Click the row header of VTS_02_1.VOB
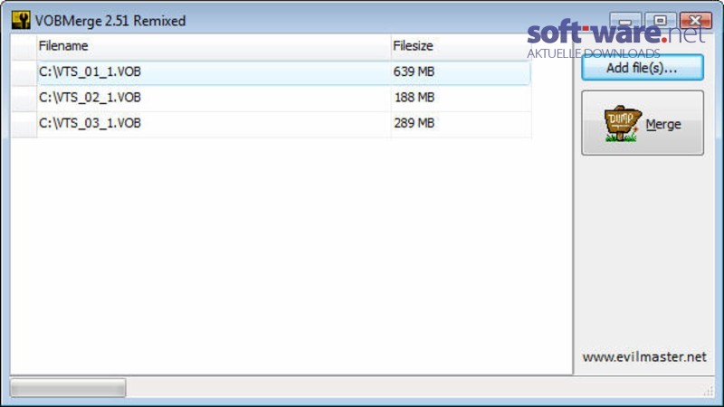 pos(24,99)
